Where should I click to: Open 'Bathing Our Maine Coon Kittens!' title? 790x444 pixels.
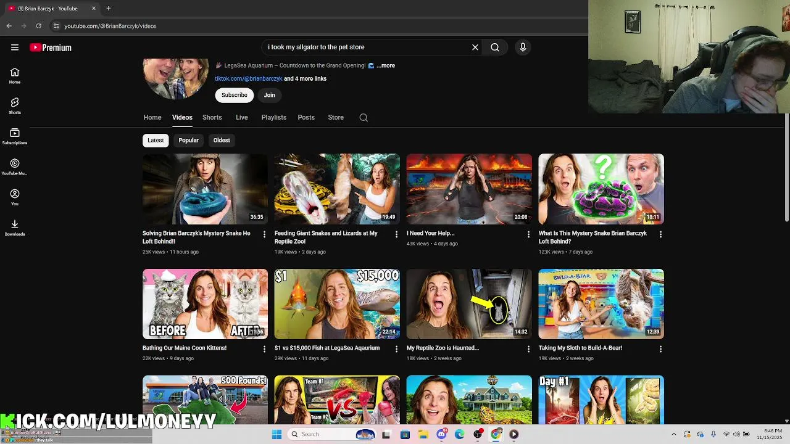pos(185,348)
